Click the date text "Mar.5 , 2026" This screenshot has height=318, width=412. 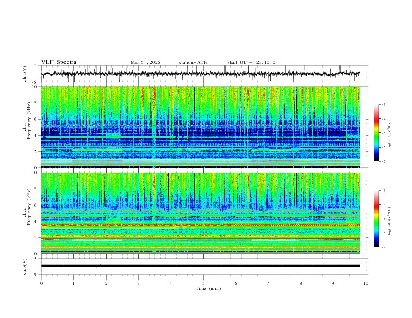click(x=145, y=62)
